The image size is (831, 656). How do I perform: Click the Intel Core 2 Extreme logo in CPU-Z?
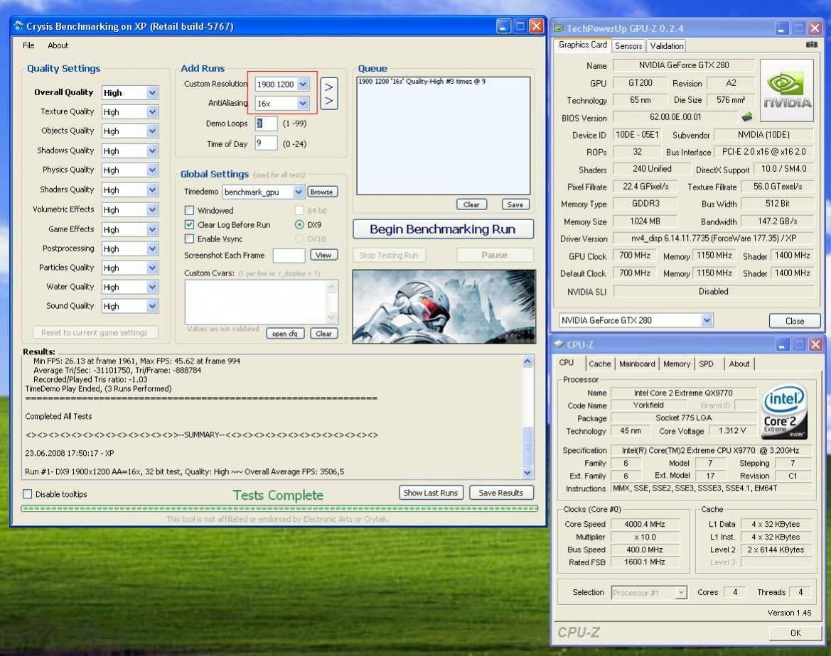[x=784, y=411]
